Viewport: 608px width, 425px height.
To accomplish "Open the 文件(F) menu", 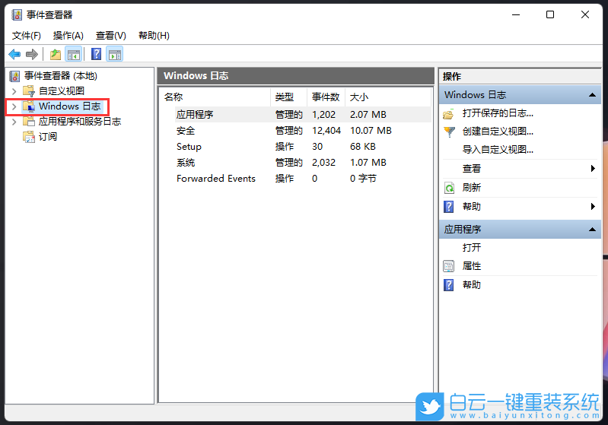I will coord(27,36).
